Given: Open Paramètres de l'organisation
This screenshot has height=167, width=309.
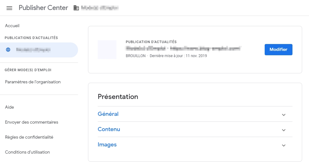Looking at the screenshot, I should coord(33,82).
